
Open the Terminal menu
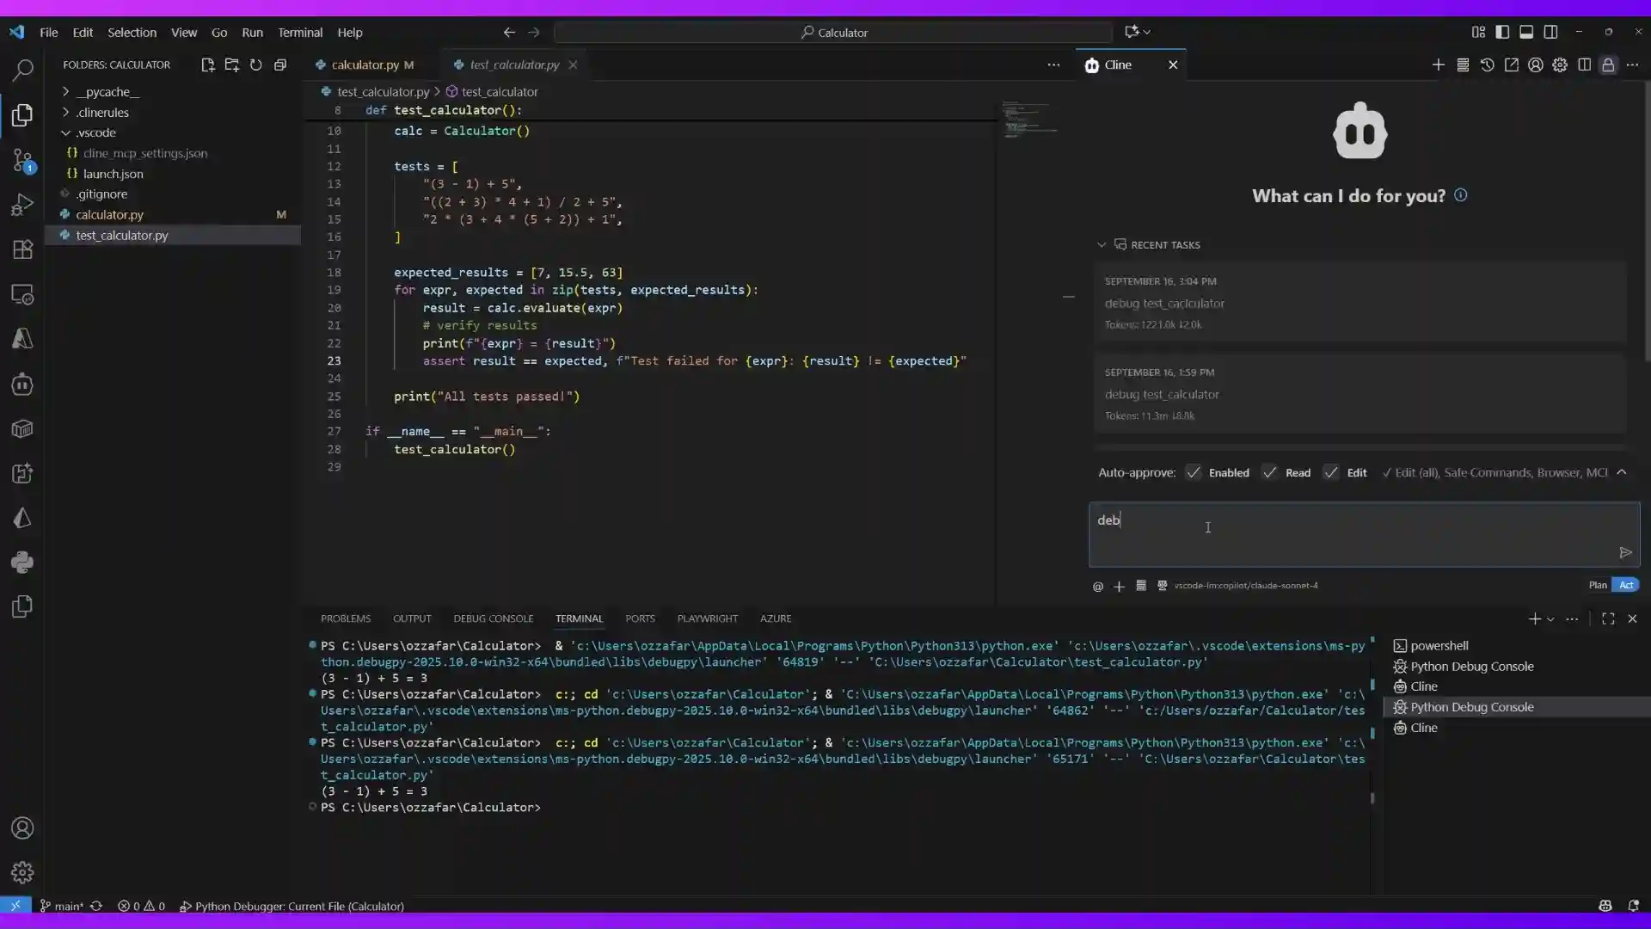point(300,32)
